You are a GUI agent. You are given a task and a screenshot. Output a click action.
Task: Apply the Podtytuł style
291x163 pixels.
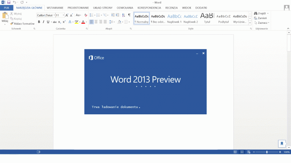(224, 18)
